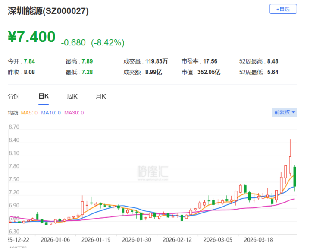Click 最低 value 7.28
The width and height of the screenshot is (310, 248).
(87, 72)
